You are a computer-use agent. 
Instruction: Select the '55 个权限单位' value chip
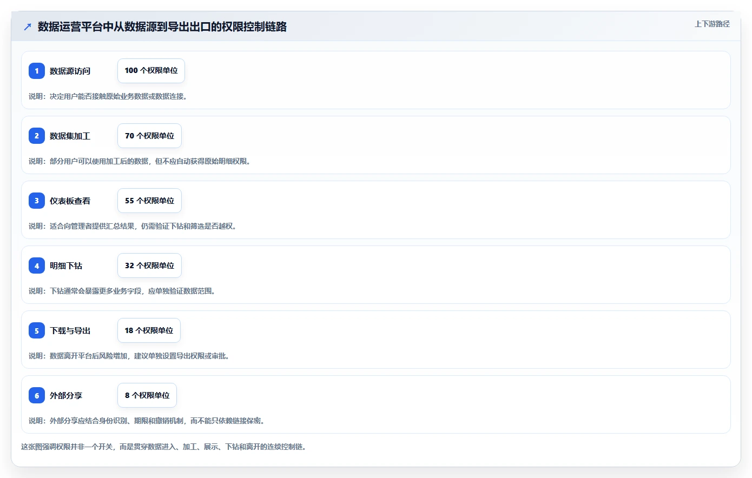click(x=149, y=201)
